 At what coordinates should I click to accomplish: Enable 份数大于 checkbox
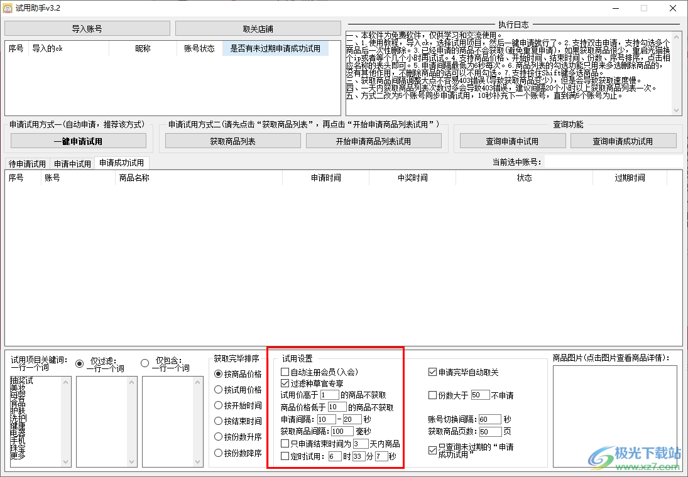pyautogui.click(x=432, y=395)
